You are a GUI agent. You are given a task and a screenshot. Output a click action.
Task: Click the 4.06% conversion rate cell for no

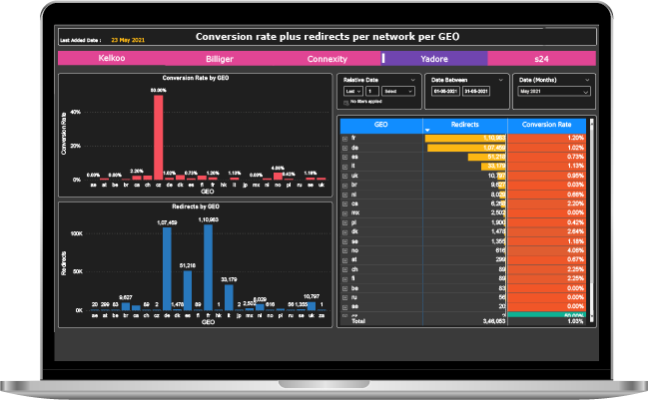coord(547,250)
